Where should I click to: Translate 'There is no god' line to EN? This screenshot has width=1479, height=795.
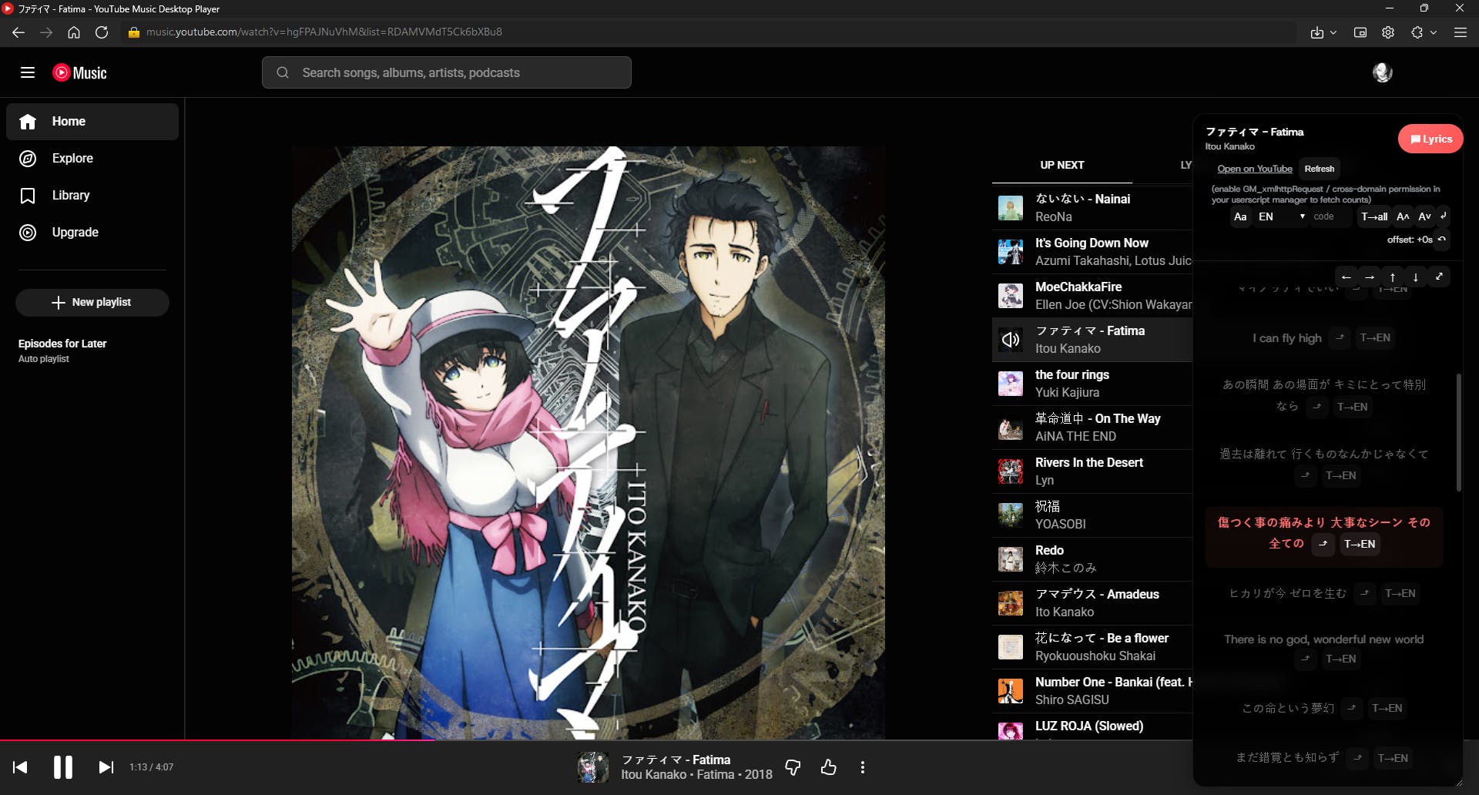[1340, 659]
